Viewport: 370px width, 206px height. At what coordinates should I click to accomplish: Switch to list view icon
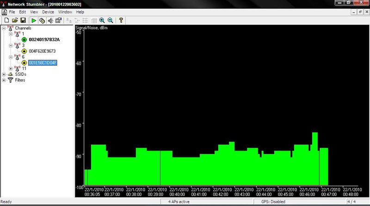click(x=86, y=20)
